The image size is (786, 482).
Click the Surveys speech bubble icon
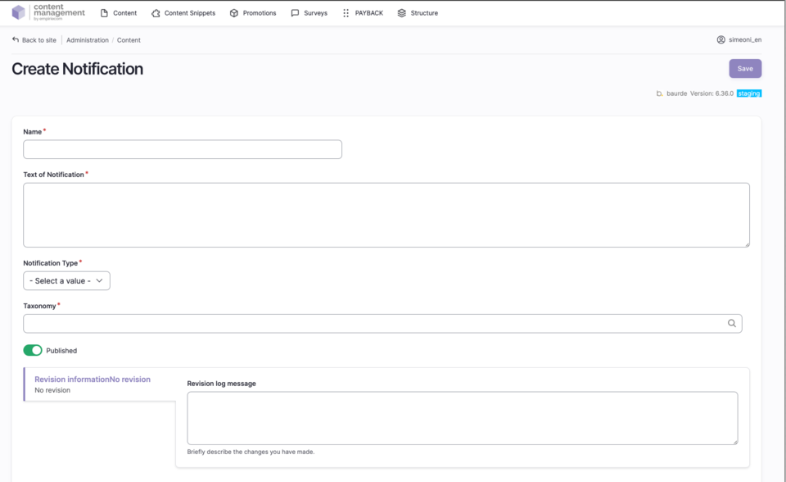[295, 13]
